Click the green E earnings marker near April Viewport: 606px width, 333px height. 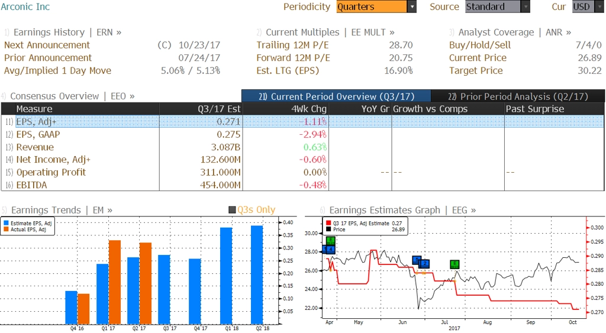pyautogui.click(x=330, y=241)
